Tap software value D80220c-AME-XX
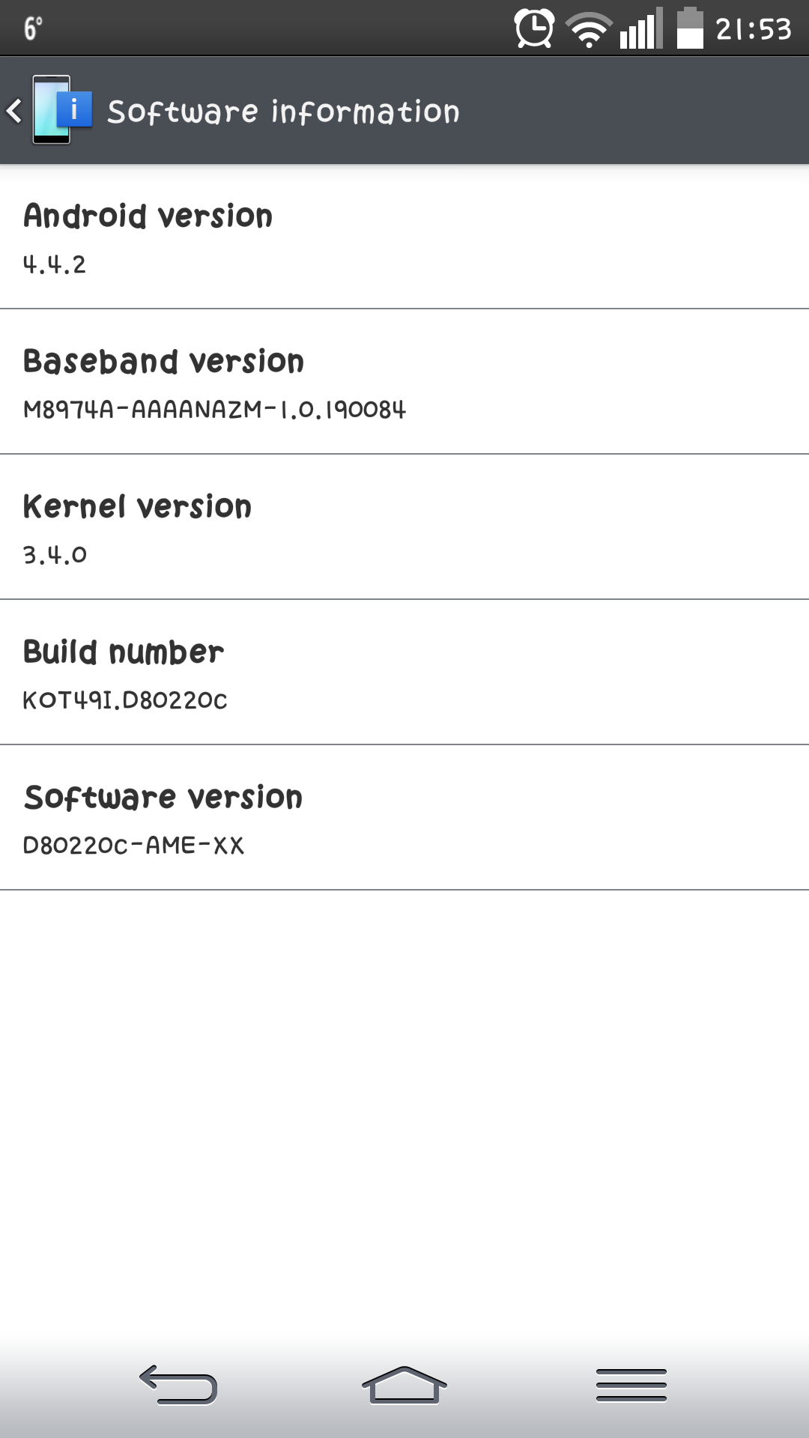The height and width of the screenshot is (1438, 809). (133, 846)
